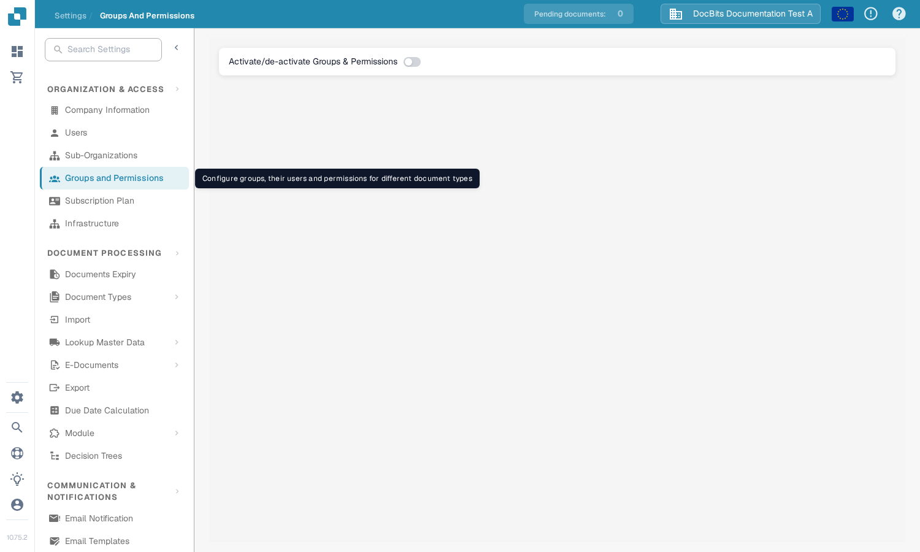Image resolution: width=920 pixels, height=552 pixels.
Task: Expand the Document Types submenu arrow
Action: (x=177, y=297)
